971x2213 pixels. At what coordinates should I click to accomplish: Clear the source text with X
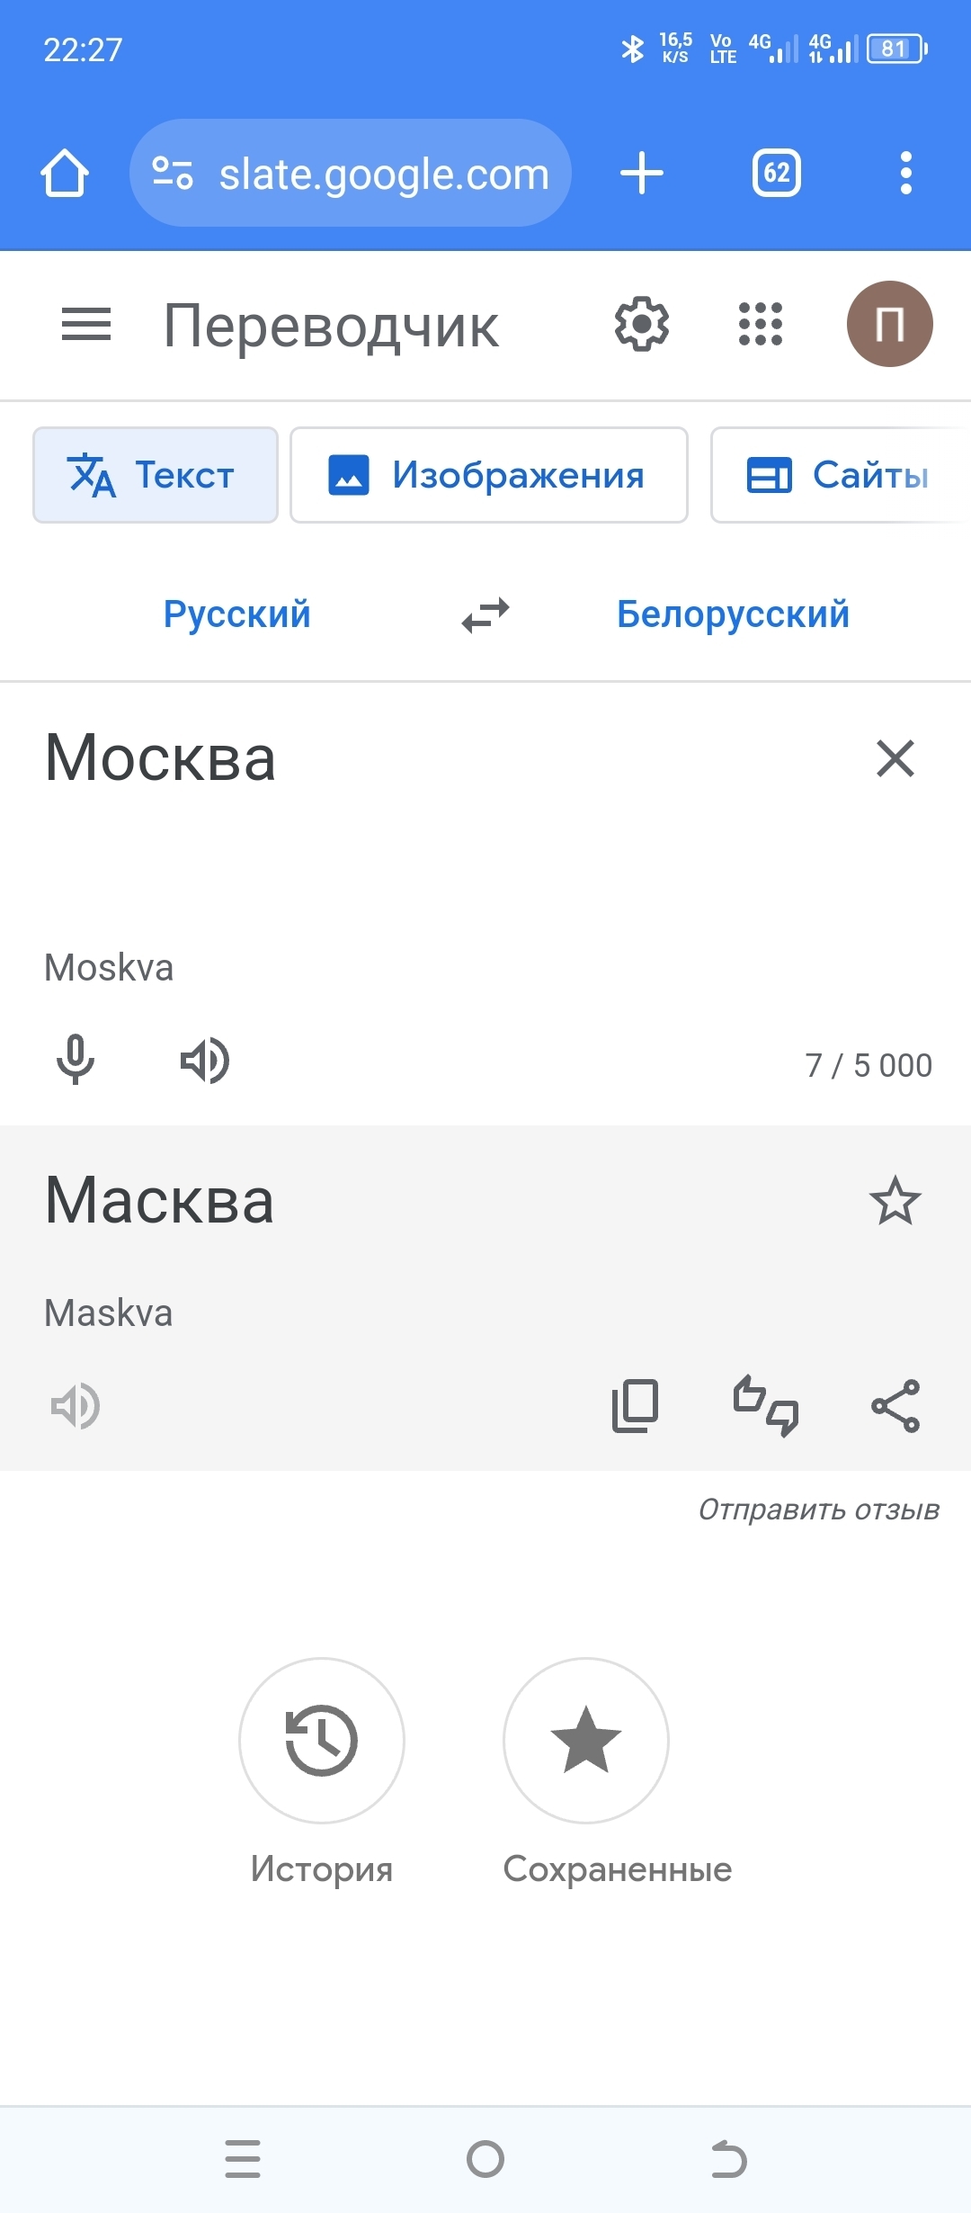tap(895, 758)
